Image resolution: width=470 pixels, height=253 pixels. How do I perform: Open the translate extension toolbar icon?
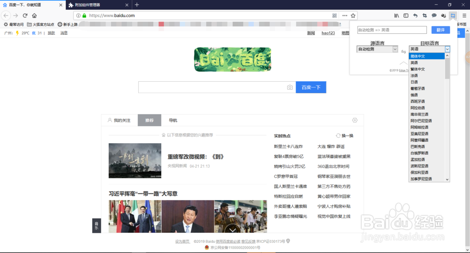453,15
